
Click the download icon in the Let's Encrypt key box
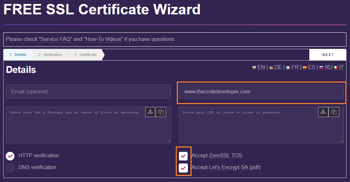coord(150,112)
